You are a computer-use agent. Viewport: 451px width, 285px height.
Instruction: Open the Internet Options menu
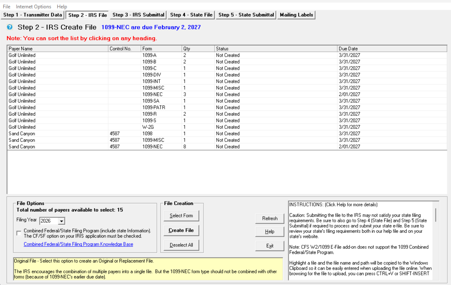coord(33,7)
